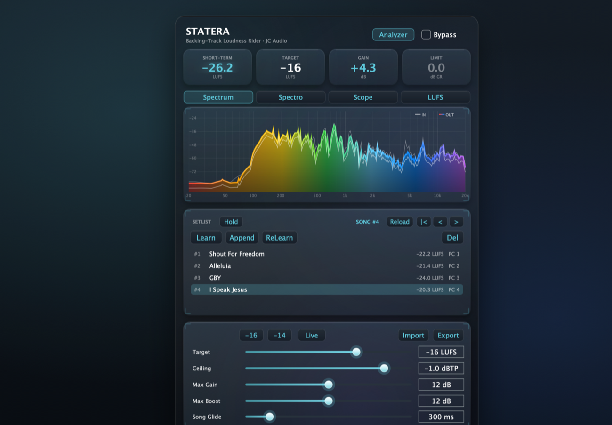The width and height of the screenshot is (612, 425).
Task: Click the -16 LUFS target value field
Action: click(x=441, y=352)
